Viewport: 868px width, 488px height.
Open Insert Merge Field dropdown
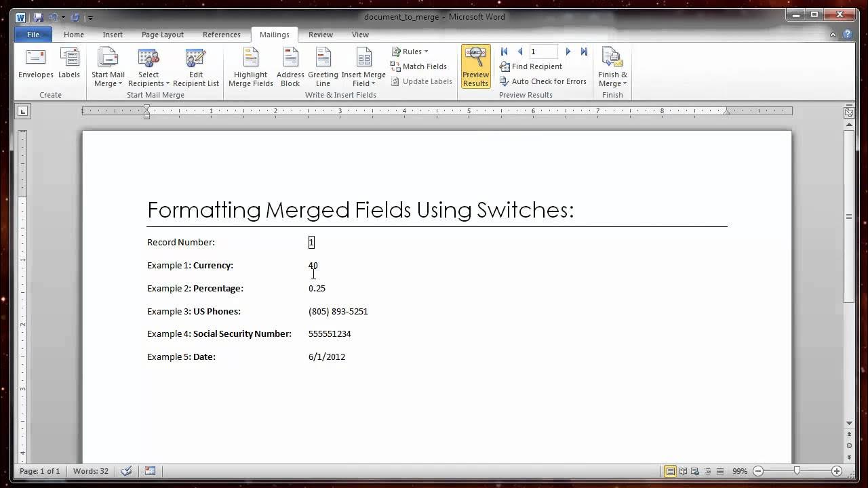click(x=363, y=67)
